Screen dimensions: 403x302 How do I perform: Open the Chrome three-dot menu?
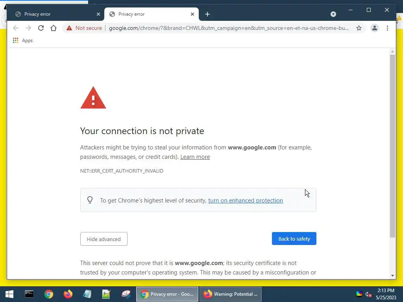[x=387, y=28]
